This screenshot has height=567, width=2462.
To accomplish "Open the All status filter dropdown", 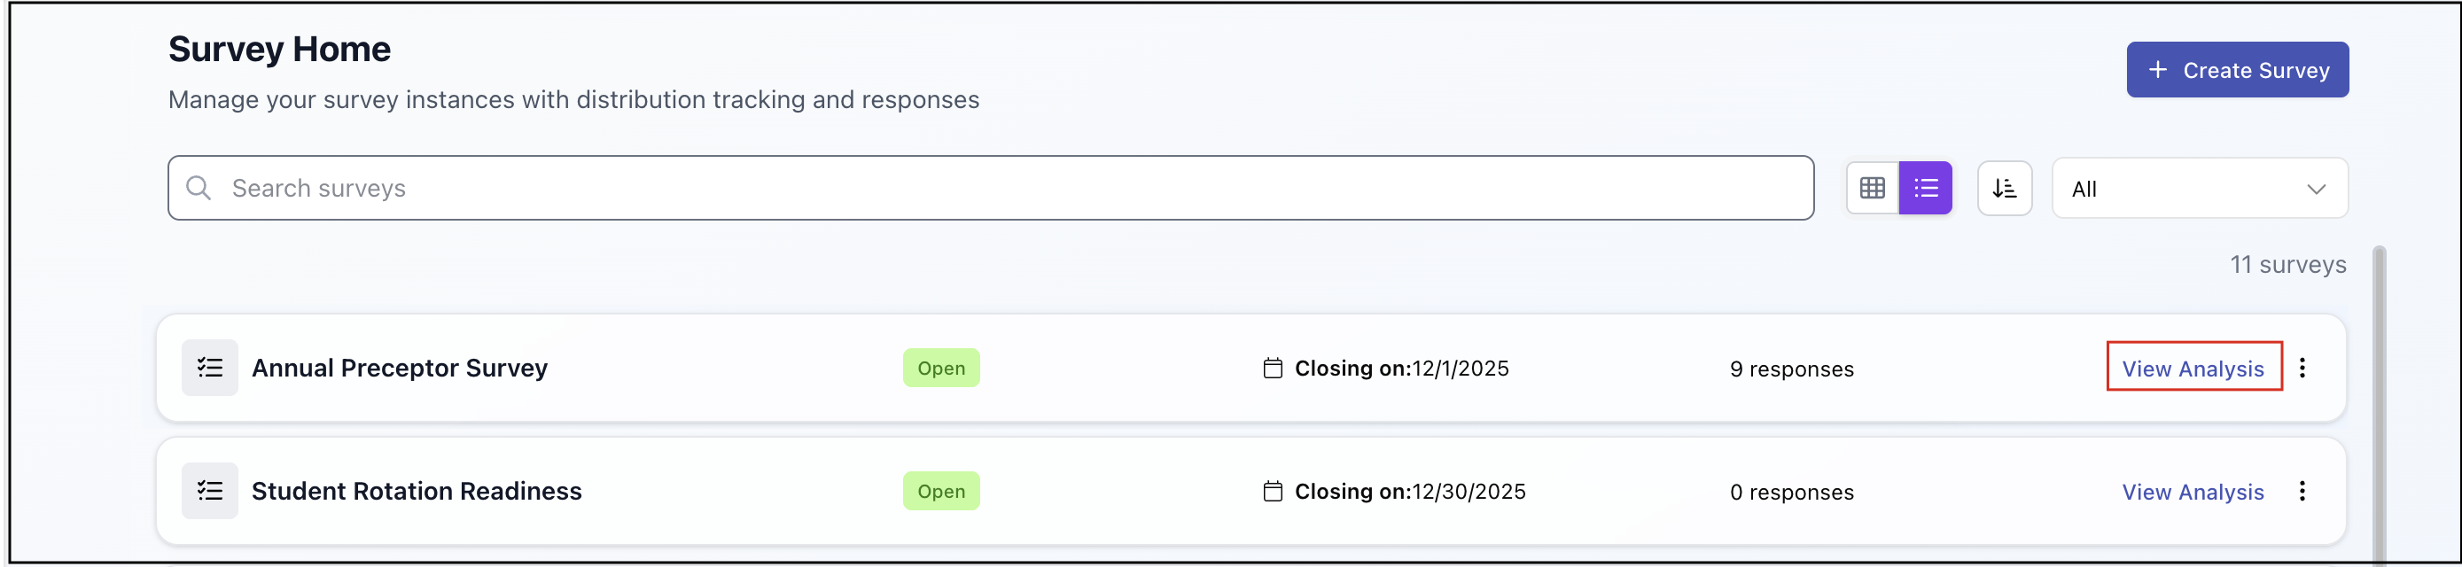I will pos(2198,189).
